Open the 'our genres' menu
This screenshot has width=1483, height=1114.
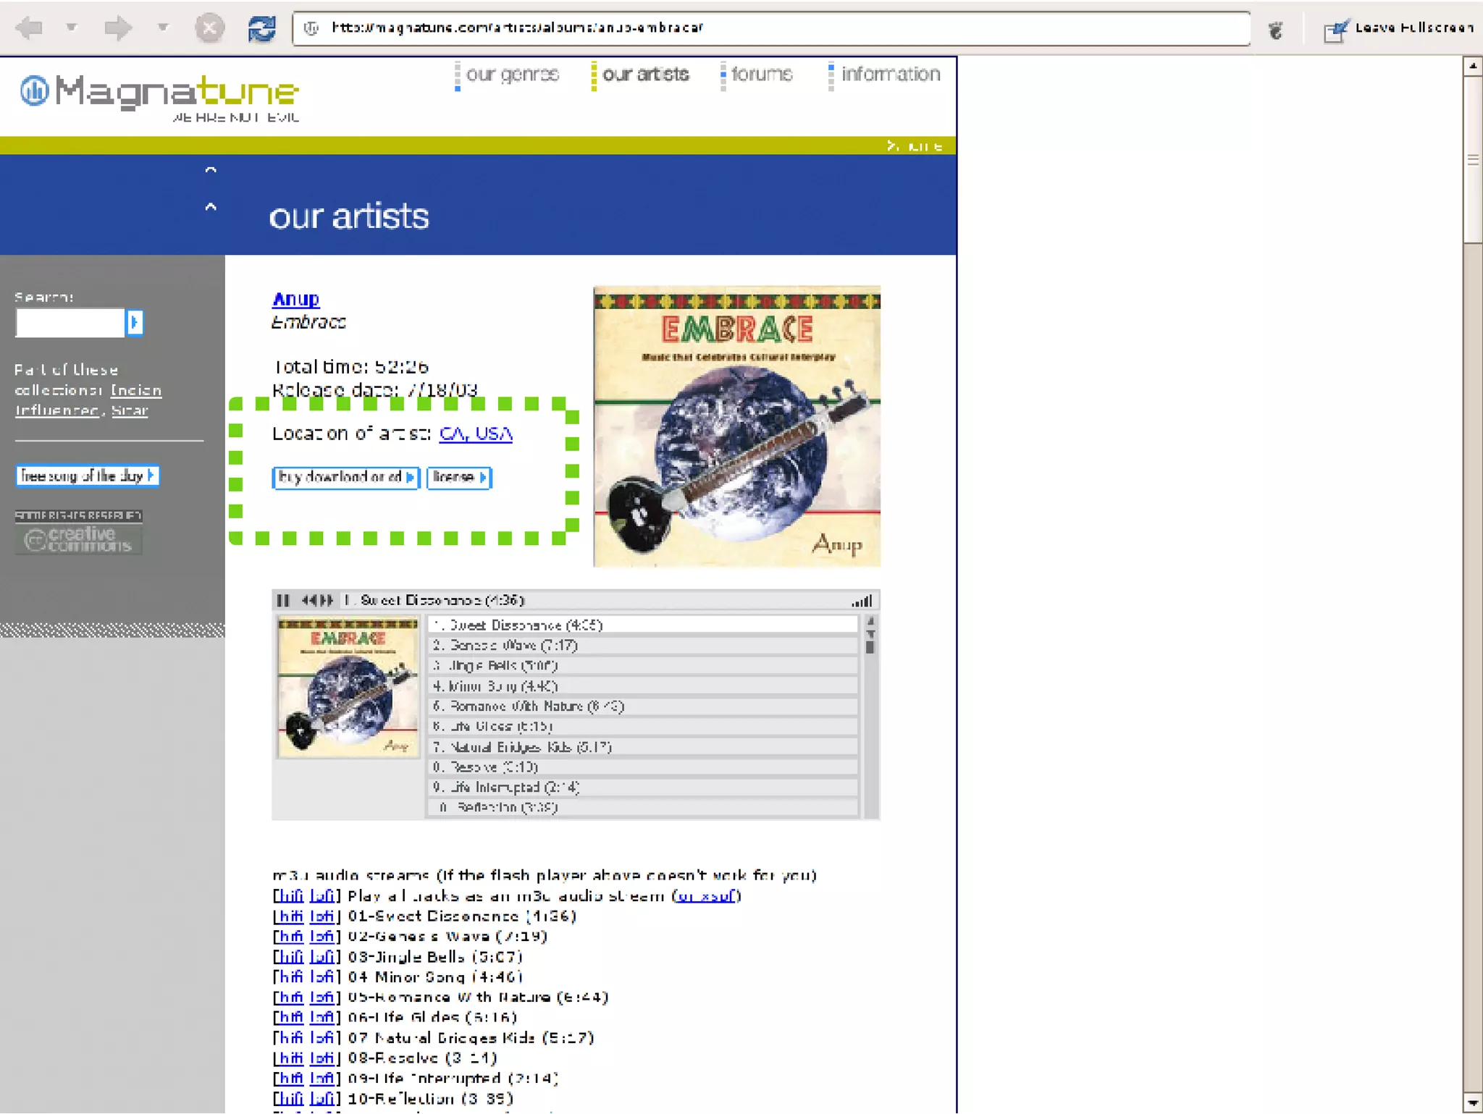click(x=512, y=75)
